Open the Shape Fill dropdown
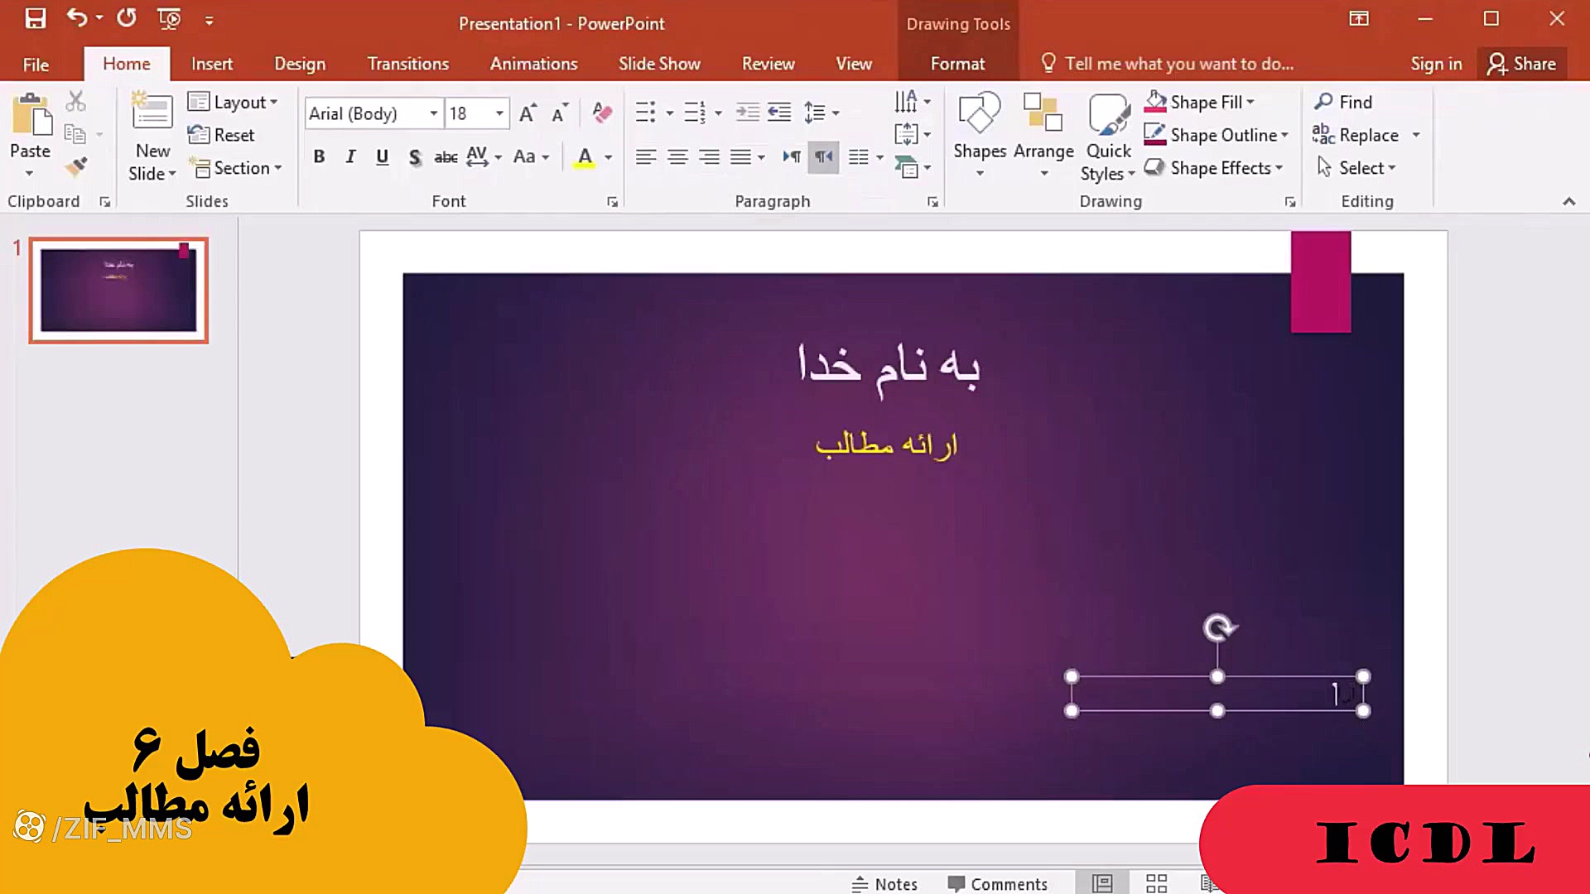Screen dimensions: 1590x894 coord(1250,102)
